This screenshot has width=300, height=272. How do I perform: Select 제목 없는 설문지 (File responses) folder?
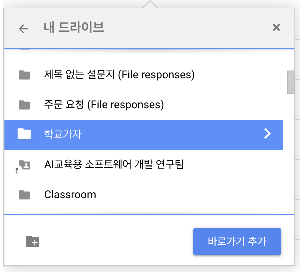pos(144,75)
